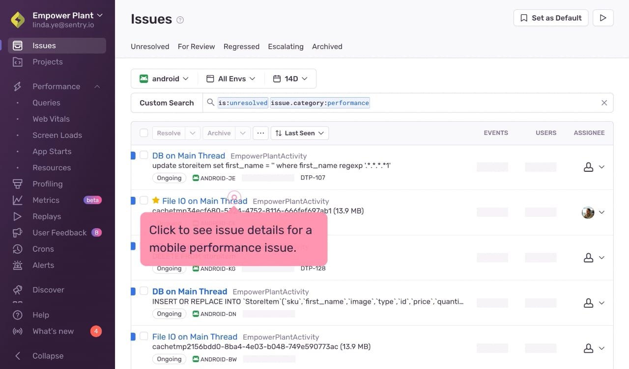
Task: Switch to the Regressed tab
Action: (241, 47)
